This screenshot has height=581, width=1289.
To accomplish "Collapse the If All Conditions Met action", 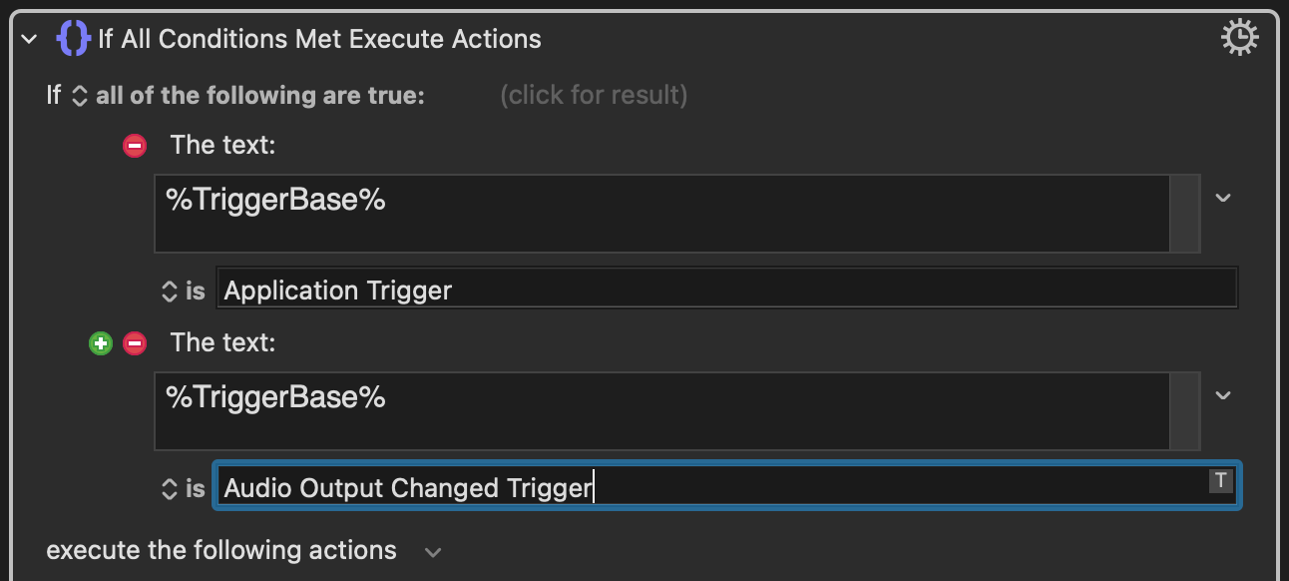I will [29, 40].
